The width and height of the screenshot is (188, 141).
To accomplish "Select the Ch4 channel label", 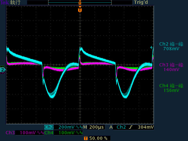I will (x=49, y=132).
